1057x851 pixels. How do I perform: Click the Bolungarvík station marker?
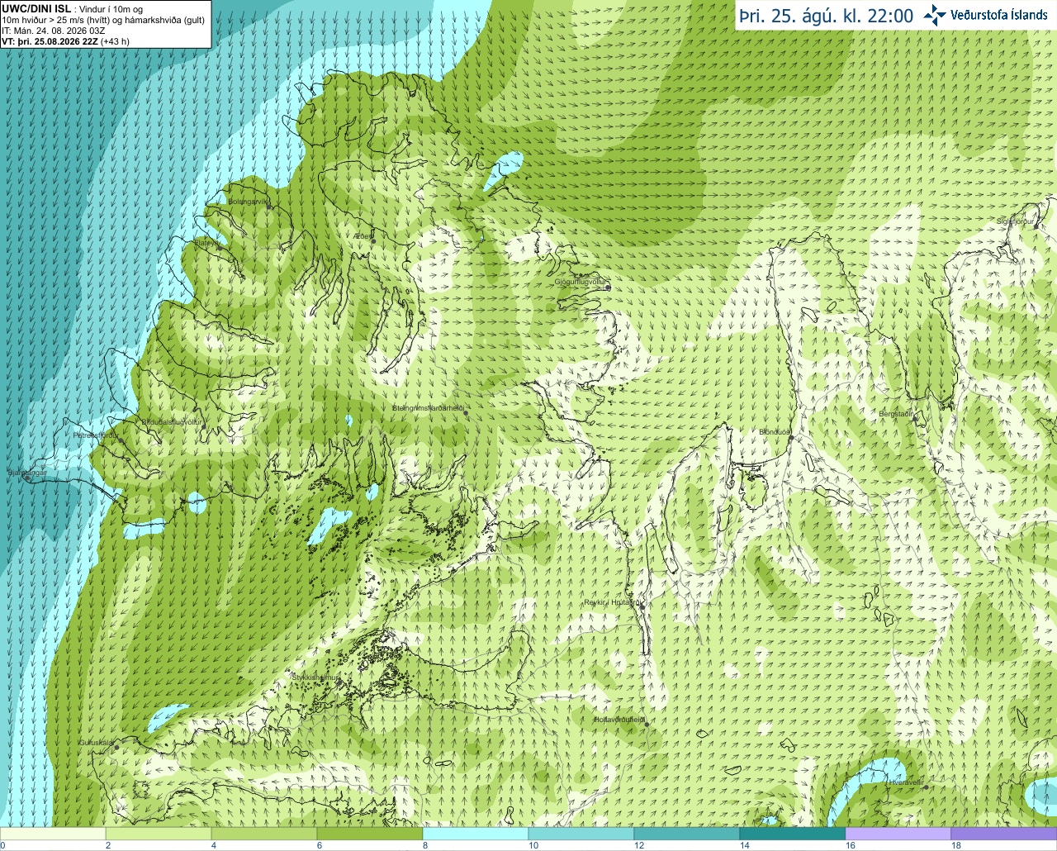tap(269, 206)
